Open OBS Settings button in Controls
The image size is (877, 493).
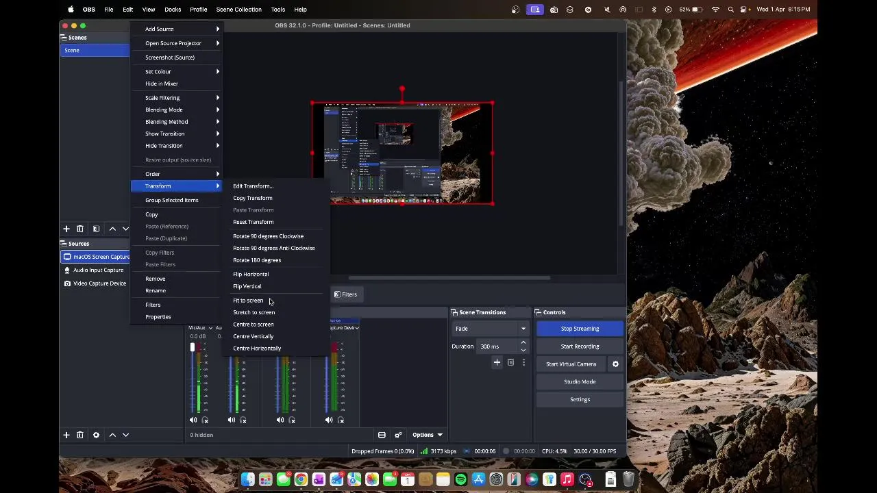[x=580, y=400]
